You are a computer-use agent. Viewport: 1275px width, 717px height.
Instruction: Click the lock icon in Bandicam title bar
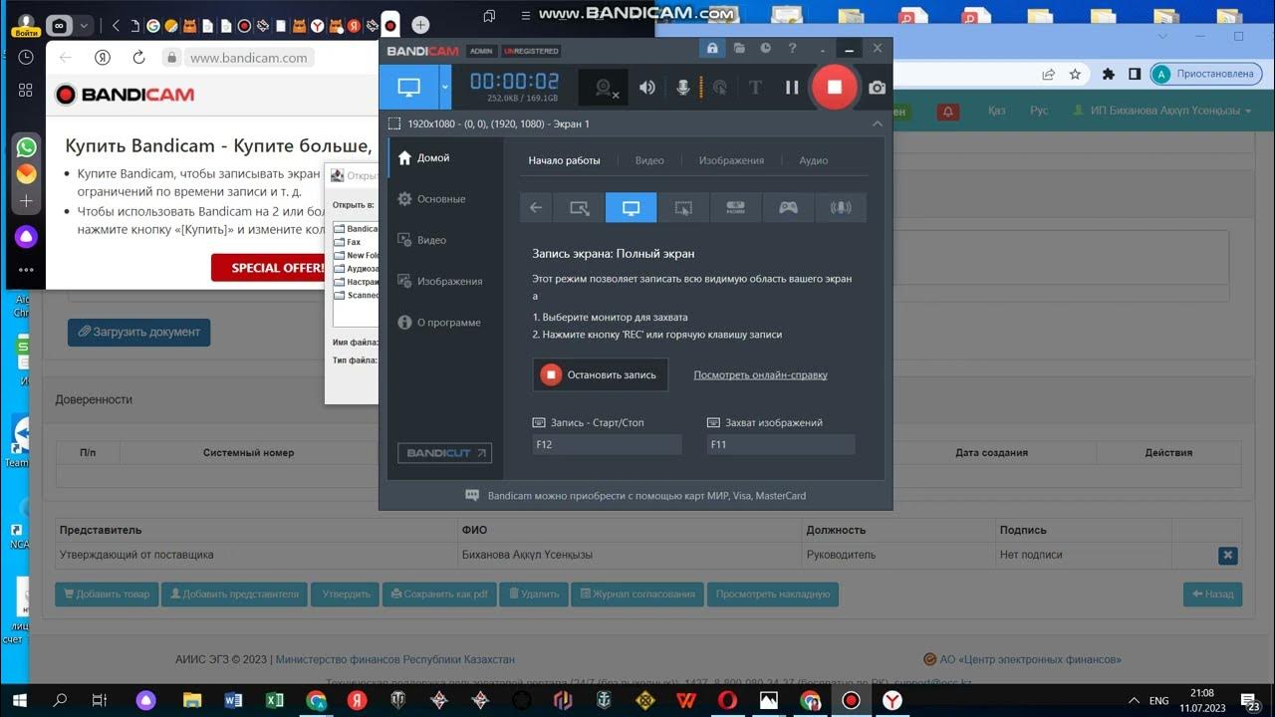pos(712,48)
